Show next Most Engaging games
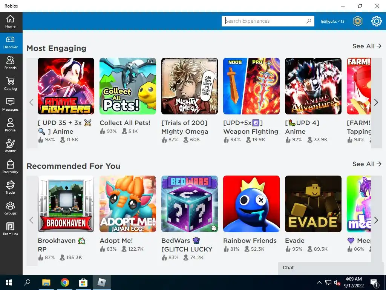This screenshot has height=290, width=386. (376, 102)
